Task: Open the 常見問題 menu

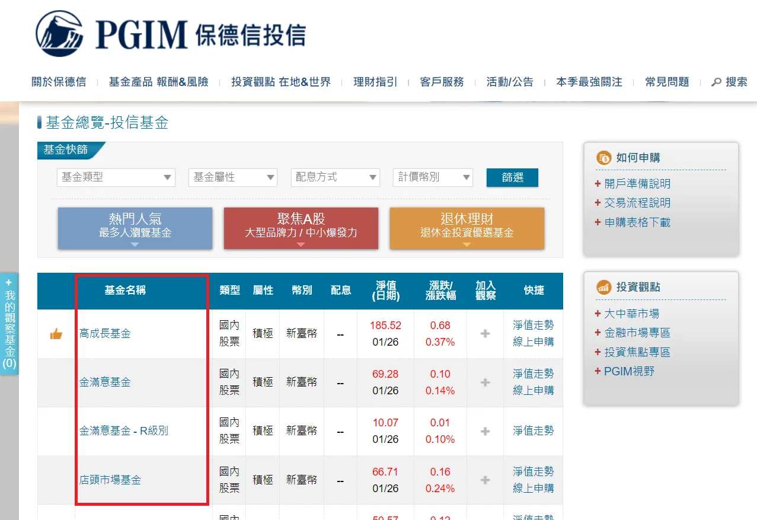Action: click(x=667, y=82)
